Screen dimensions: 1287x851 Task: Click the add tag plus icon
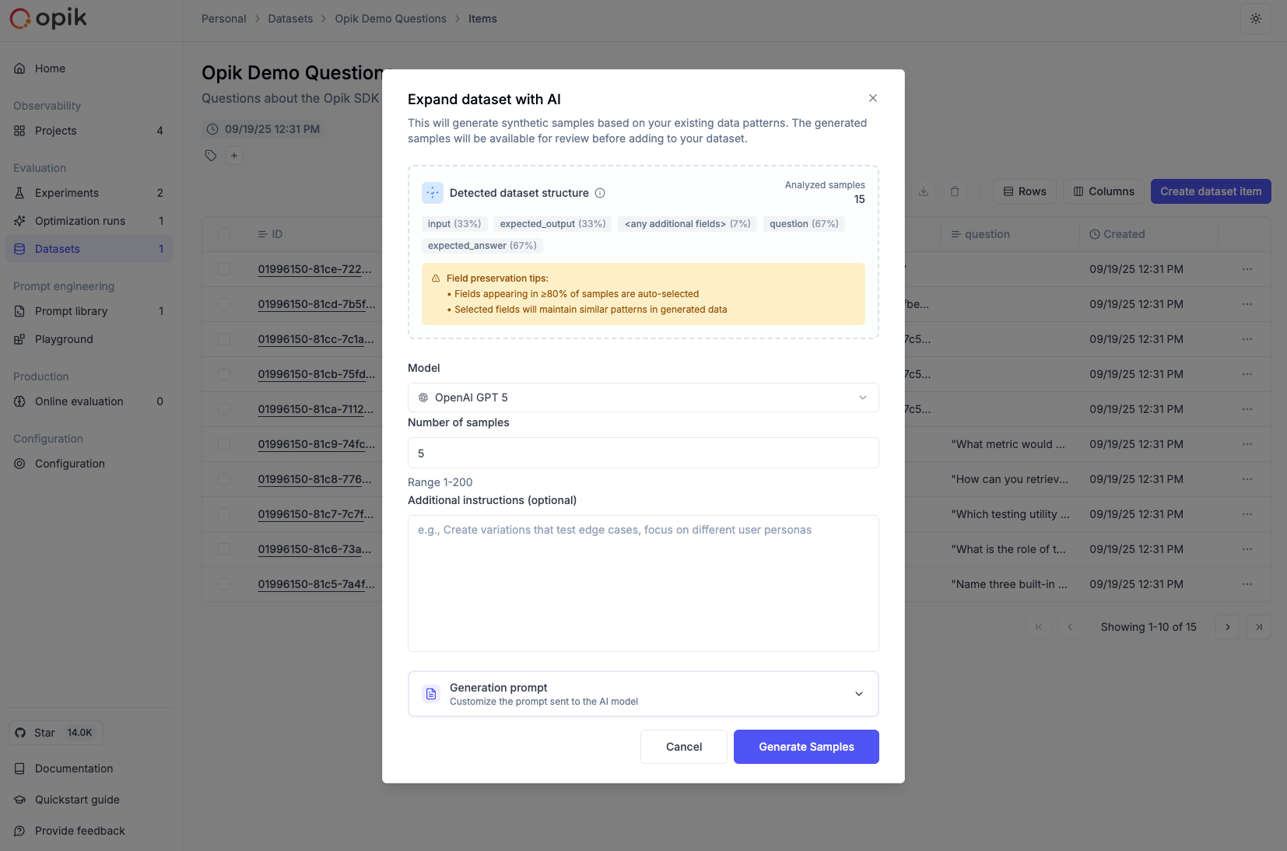(x=234, y=156)
